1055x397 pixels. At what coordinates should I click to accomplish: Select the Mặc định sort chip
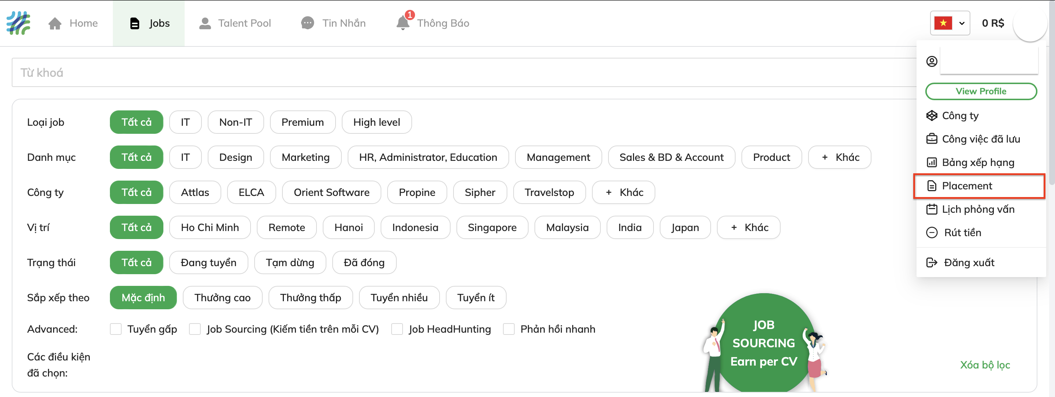click(x=143, y=297)
